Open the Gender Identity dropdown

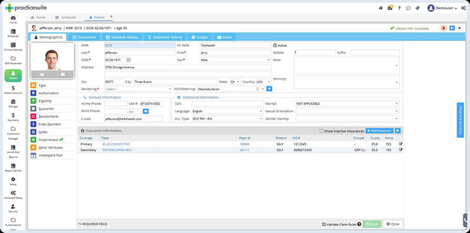coord(347,119)
